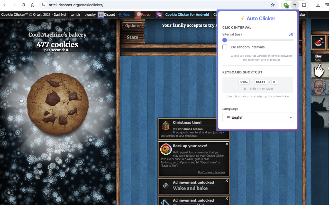
Task: Open the Patreon link
Action: (147, 15)
